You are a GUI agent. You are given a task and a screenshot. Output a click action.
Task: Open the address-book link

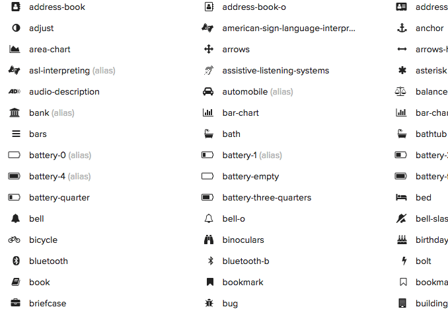coord(57,7)
